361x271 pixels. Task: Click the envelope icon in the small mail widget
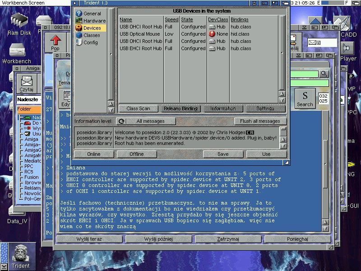312,42
